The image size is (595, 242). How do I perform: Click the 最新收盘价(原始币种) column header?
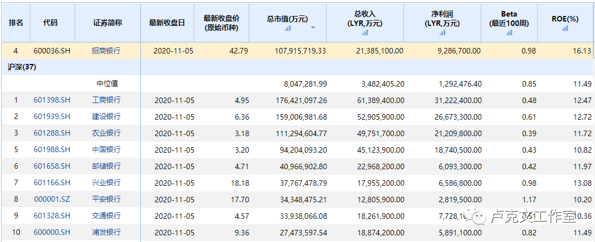coord(222,23)
